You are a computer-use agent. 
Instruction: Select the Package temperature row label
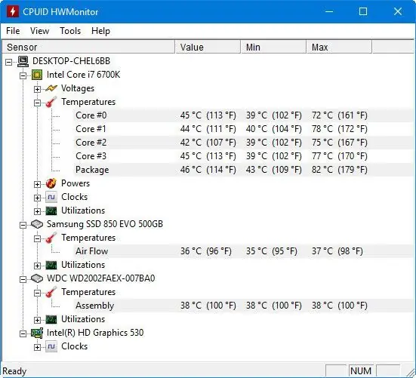[92, 170]
